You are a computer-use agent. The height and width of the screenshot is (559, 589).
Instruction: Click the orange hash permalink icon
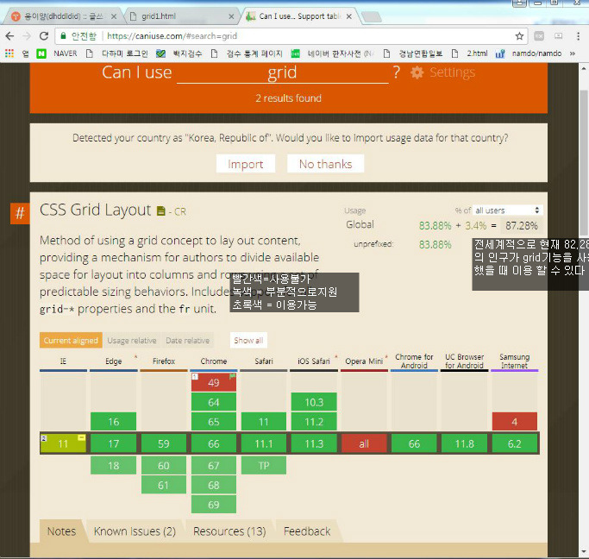(x=20, y=213)
